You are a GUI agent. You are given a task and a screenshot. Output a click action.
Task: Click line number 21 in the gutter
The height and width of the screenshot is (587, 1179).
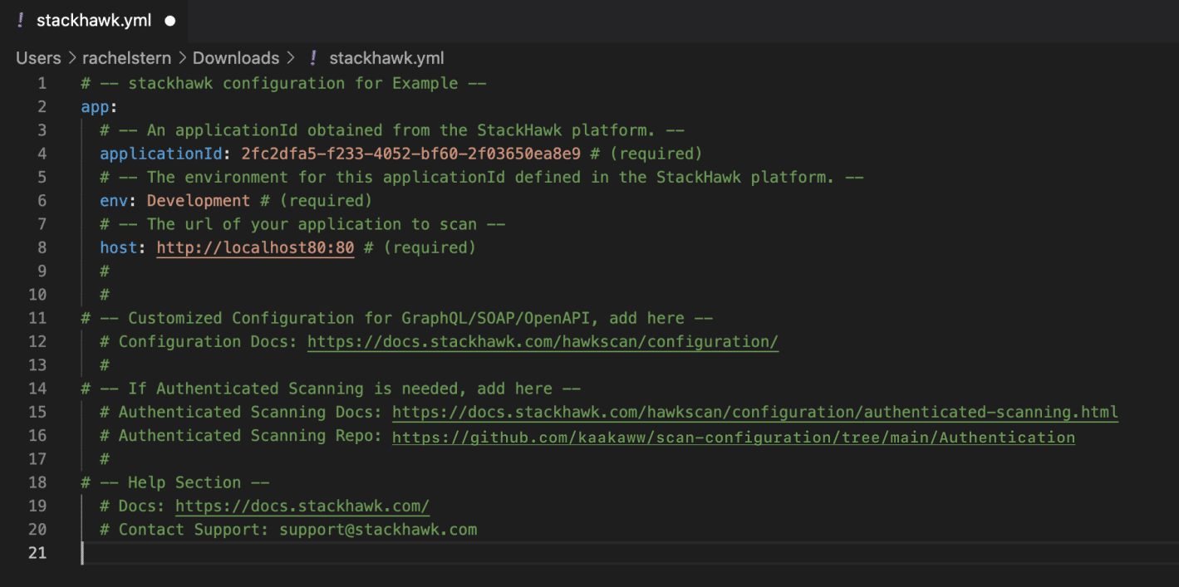37,553
